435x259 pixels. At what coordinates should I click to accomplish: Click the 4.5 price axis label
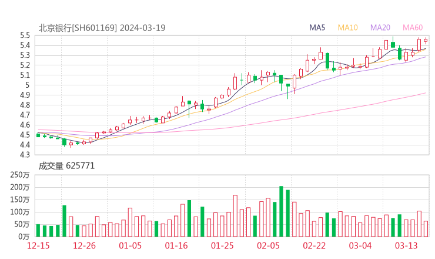(x=25, y=135)
